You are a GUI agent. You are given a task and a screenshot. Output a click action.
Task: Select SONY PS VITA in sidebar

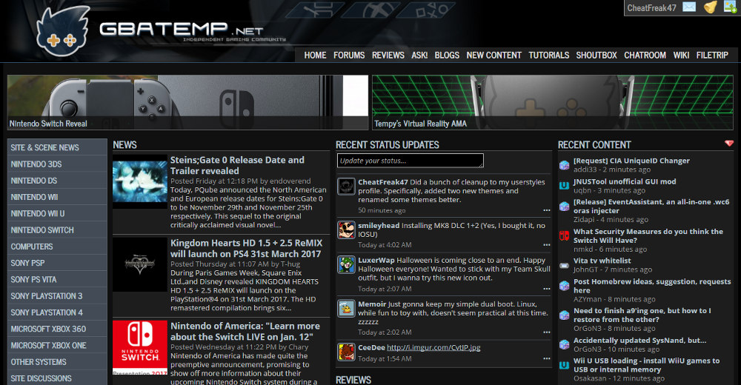tap(57, 279)
